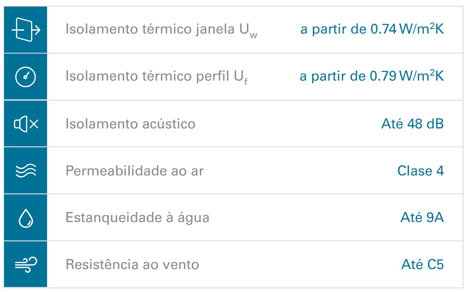Click the window thermal insulation icon

(26, 30)
